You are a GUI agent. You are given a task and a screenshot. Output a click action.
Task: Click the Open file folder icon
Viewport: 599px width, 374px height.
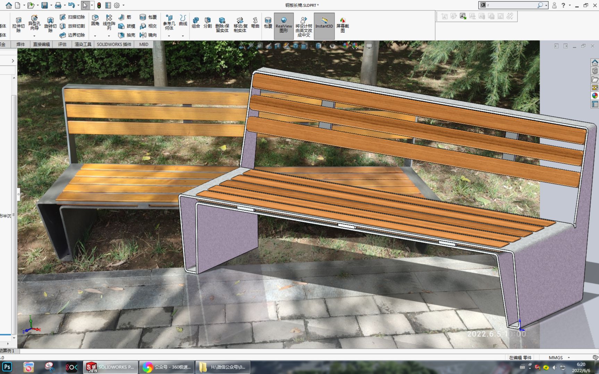tap(31, 5)
